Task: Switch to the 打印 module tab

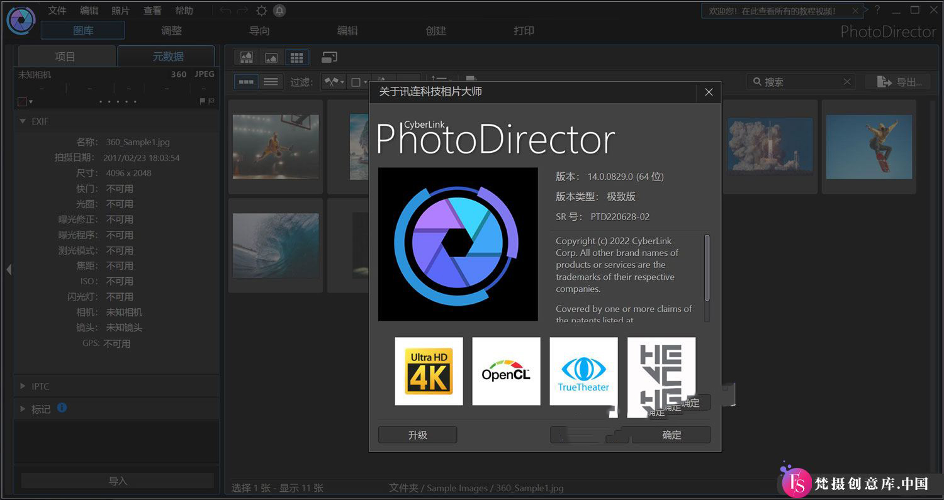Action: pos(524,30)
